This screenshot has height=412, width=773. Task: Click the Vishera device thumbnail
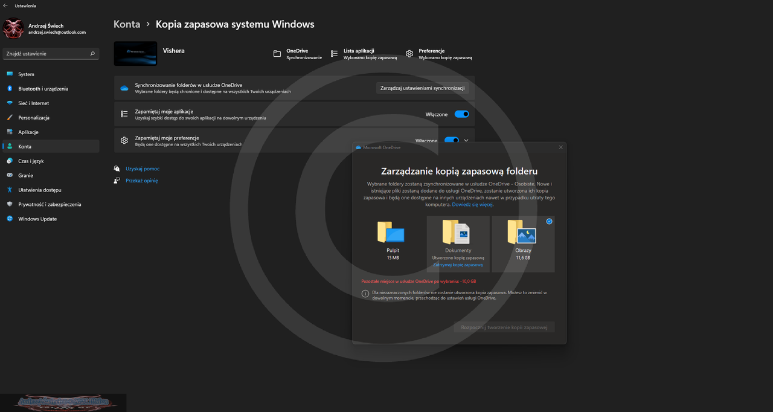tap(135, 54)
